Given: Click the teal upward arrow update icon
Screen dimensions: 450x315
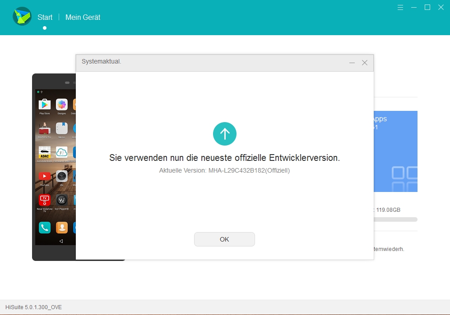Looking at the screenshot, I should (x=224, y=134).
